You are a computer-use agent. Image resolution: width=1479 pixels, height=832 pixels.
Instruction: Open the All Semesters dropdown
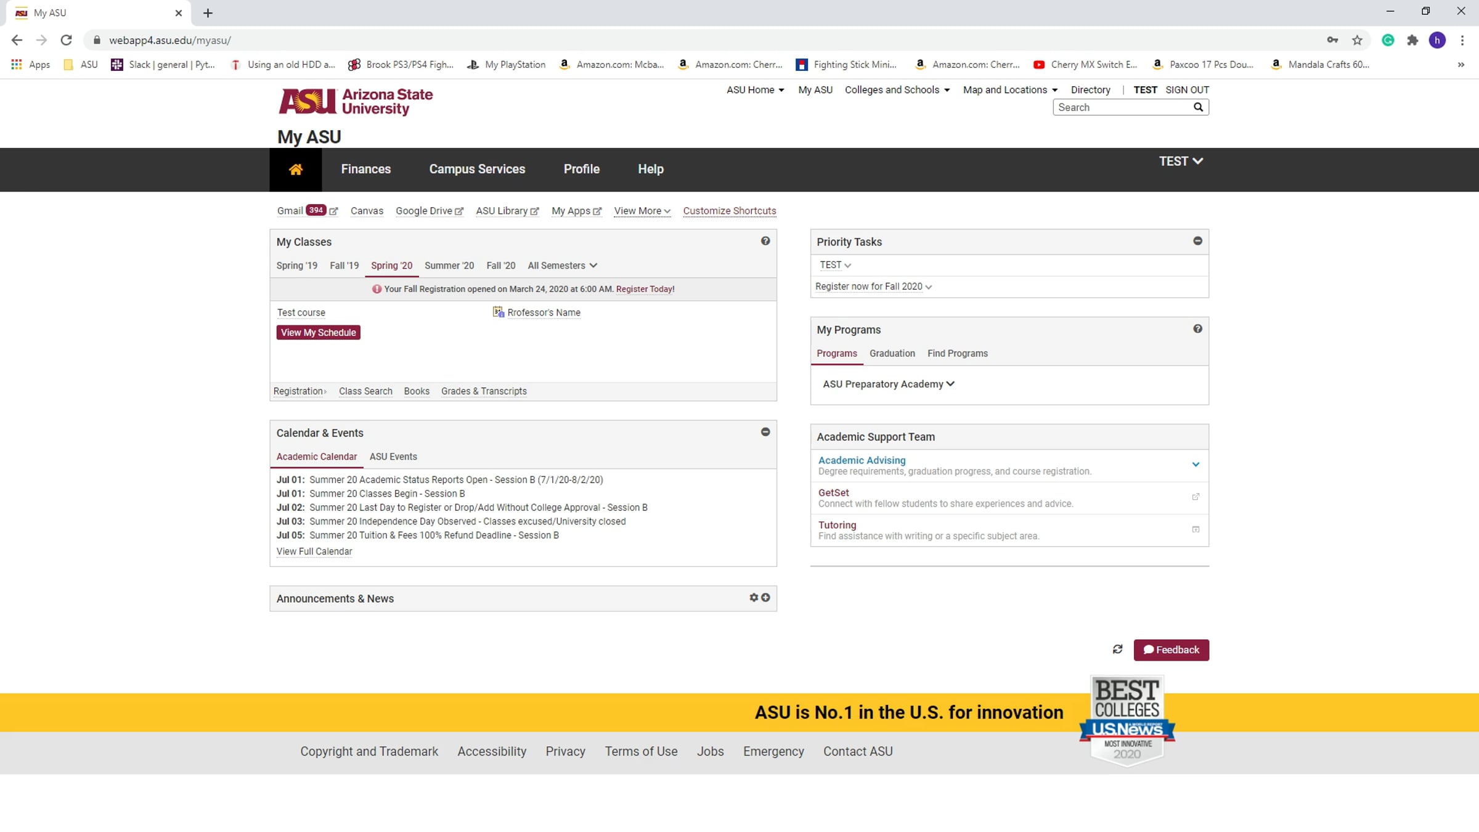[562, 266]
